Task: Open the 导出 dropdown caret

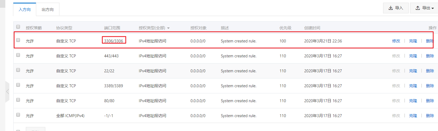Action: [433, 8]
